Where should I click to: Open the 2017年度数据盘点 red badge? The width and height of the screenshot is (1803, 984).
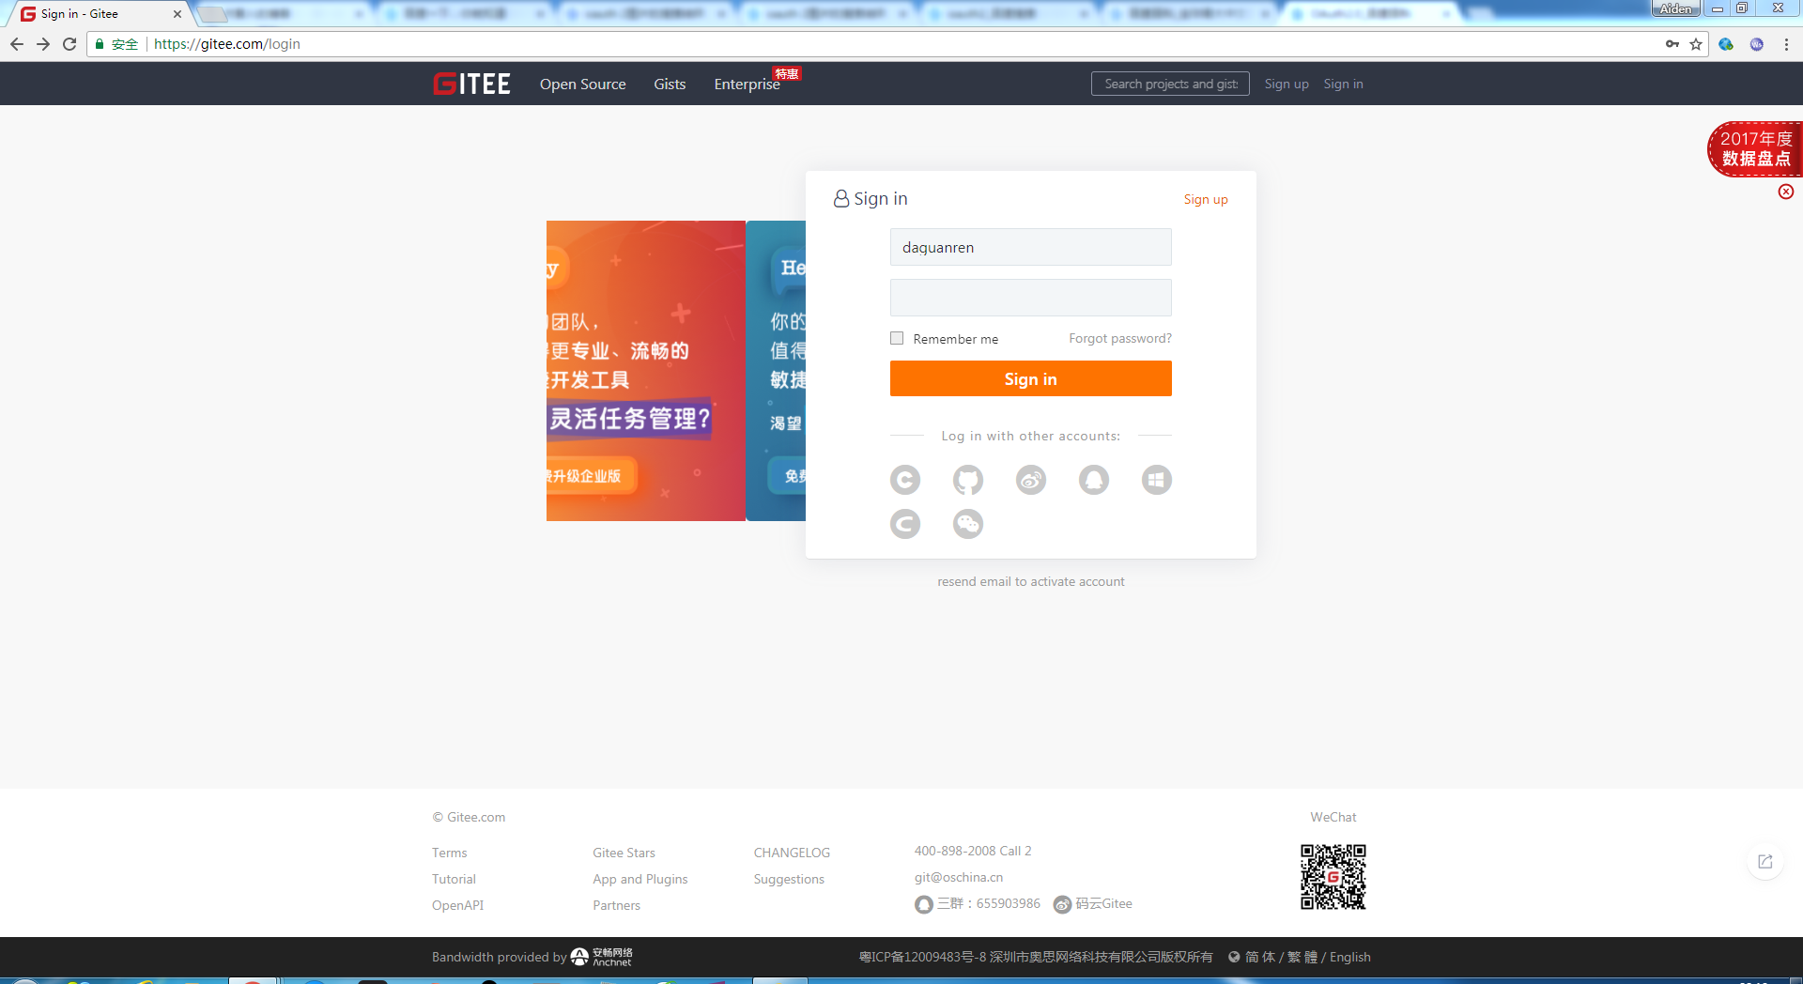point(1755,148)
